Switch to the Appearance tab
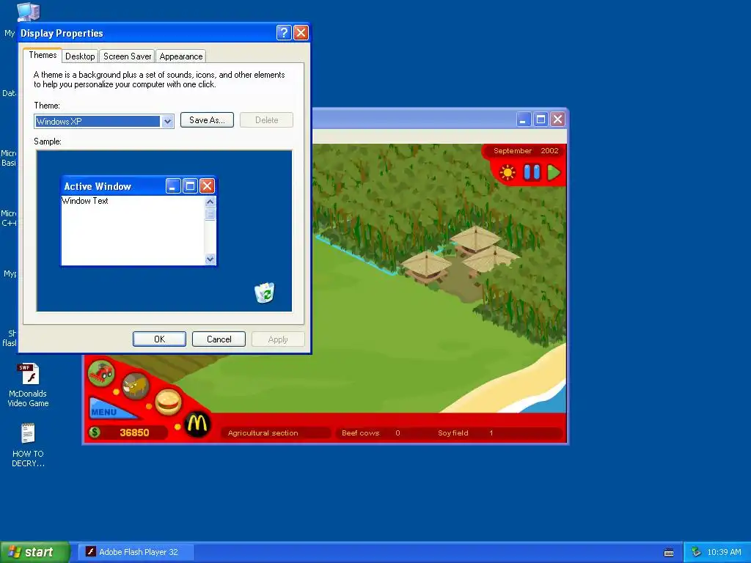Screen dimensions: 751x563 [x=181, y=56]
